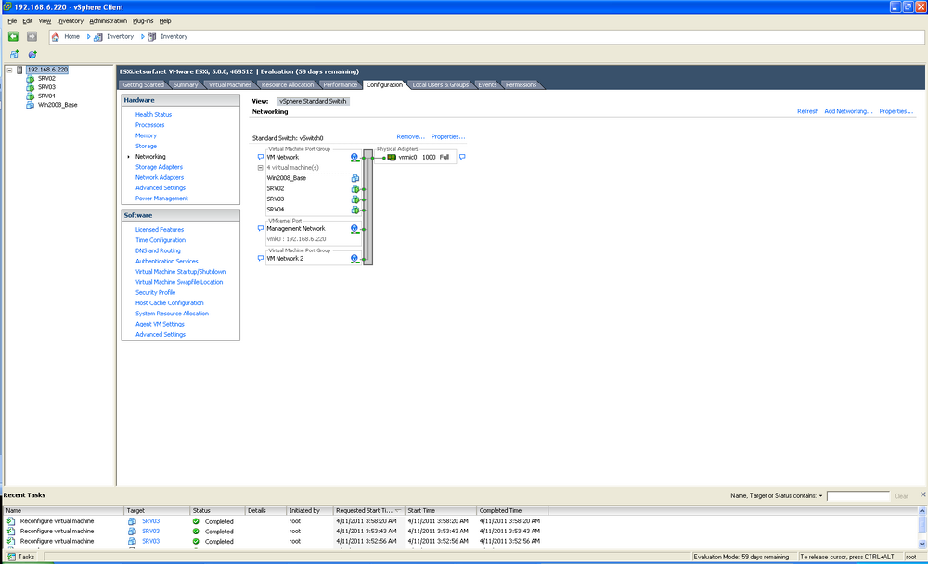This screenshot has height=564, width=928.
Task: Select Win2008_Base in the inventory tree
Action: [x=58, y=105]
